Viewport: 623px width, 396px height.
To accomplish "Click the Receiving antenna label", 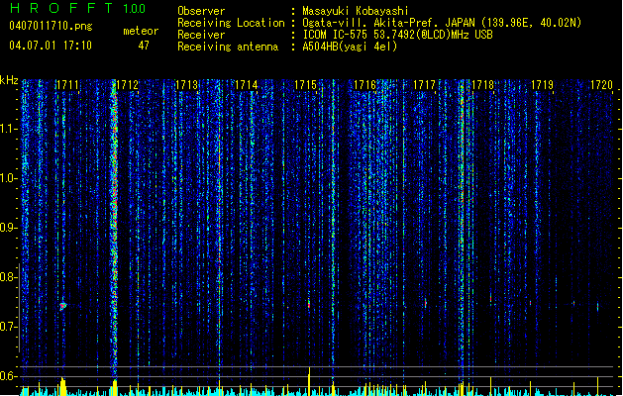I will tap(228, 47).
